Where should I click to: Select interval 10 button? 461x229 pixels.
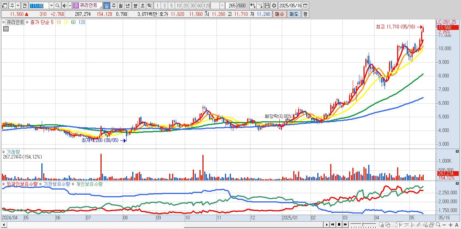(x=178, y=6)
